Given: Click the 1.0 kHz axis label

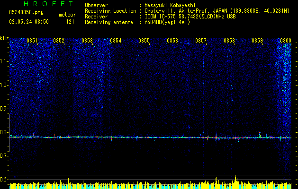Looking at the screenshot, I should 4,85.
